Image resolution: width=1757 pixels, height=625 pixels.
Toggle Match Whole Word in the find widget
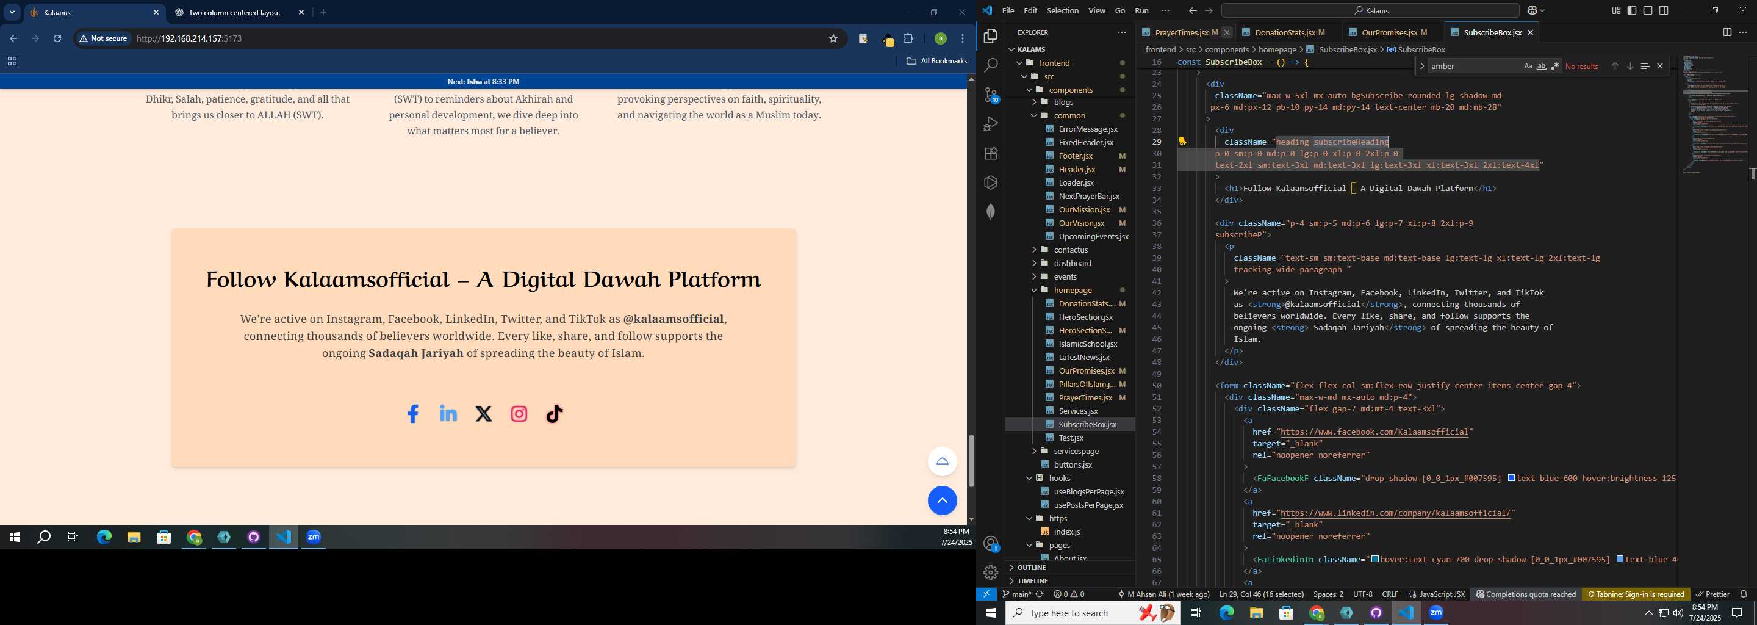click(x=1542, y=66)
